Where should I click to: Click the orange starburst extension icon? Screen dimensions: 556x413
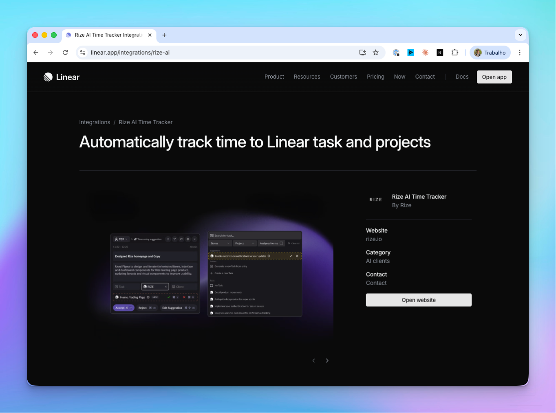click(425, 53)
